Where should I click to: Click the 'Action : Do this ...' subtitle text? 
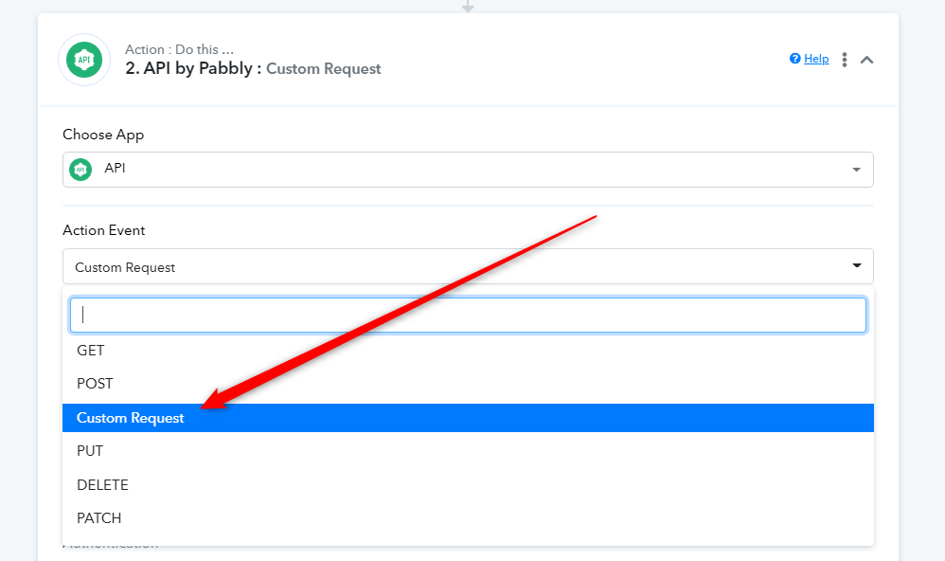[x=179, y=49]
